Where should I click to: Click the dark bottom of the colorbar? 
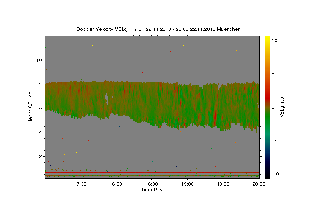(267, 173)
